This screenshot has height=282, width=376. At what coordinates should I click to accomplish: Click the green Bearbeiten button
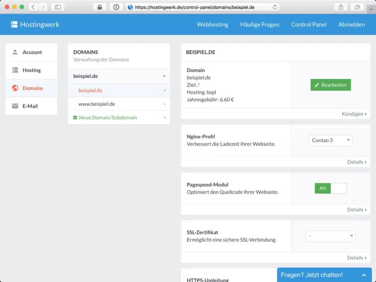click(x=330, y=85)
